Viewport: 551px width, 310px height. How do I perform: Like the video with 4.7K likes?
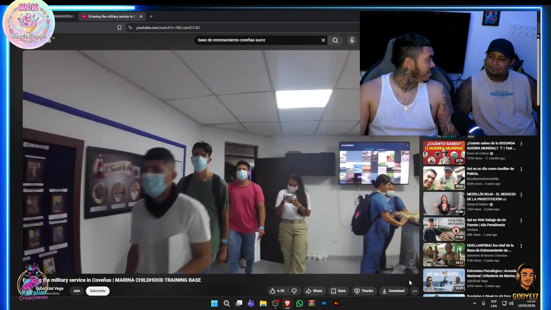[277, 291]
